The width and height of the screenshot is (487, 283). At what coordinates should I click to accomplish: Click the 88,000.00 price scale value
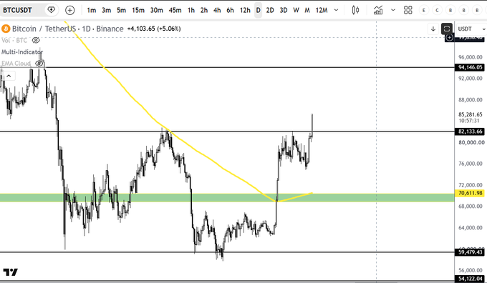coord(471,100)
